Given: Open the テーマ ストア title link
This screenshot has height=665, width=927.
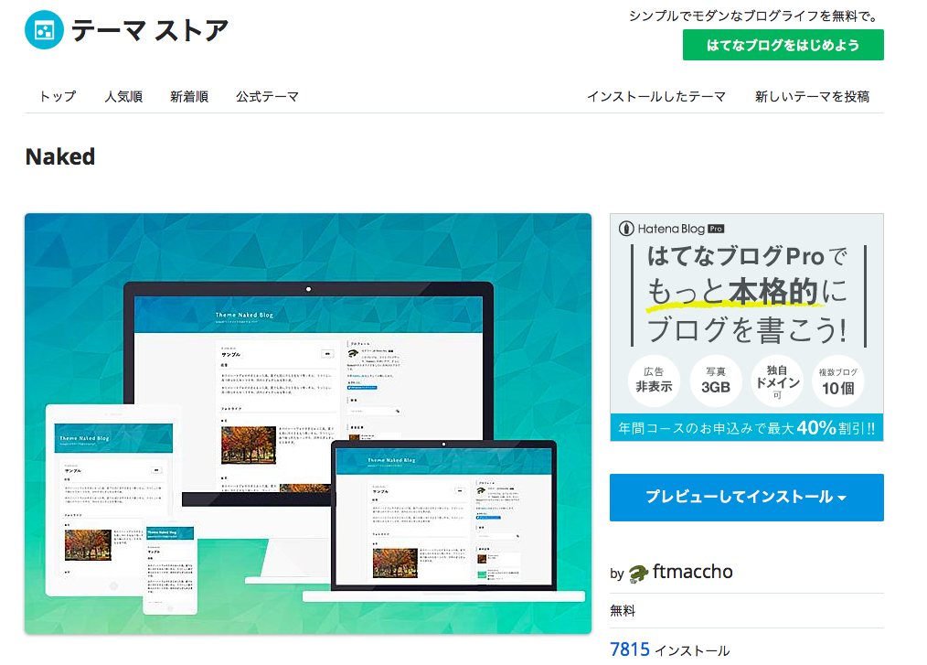Looking at the screenshot, I should [x=150, y=30].
